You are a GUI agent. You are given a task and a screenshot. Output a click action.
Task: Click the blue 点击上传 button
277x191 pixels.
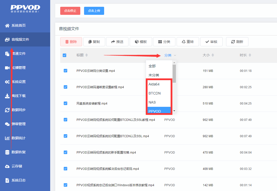[x=94, y=11]
